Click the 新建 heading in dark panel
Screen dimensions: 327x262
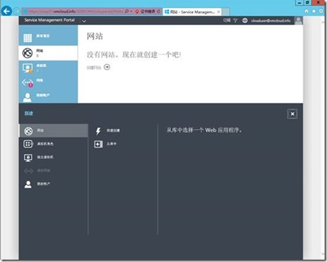[29, 113]
